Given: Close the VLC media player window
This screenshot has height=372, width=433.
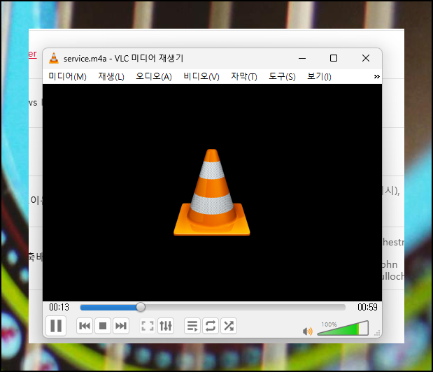Looking at the screenshot, I should pos(366,58).
